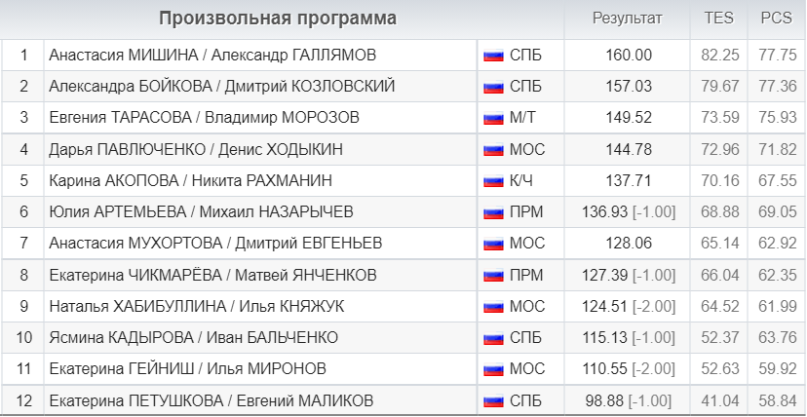The width and height of the screenshot is (807, 417).
Task: Open Анастасия МУХОРТОВА / Дмитрий ЕВГЕНЬЕВ entry
Action: (215, 244)
